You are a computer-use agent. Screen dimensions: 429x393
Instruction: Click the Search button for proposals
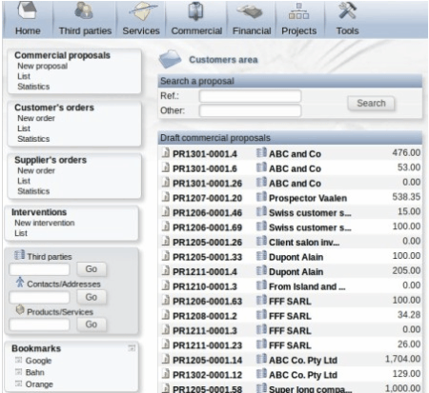(371, 103)
